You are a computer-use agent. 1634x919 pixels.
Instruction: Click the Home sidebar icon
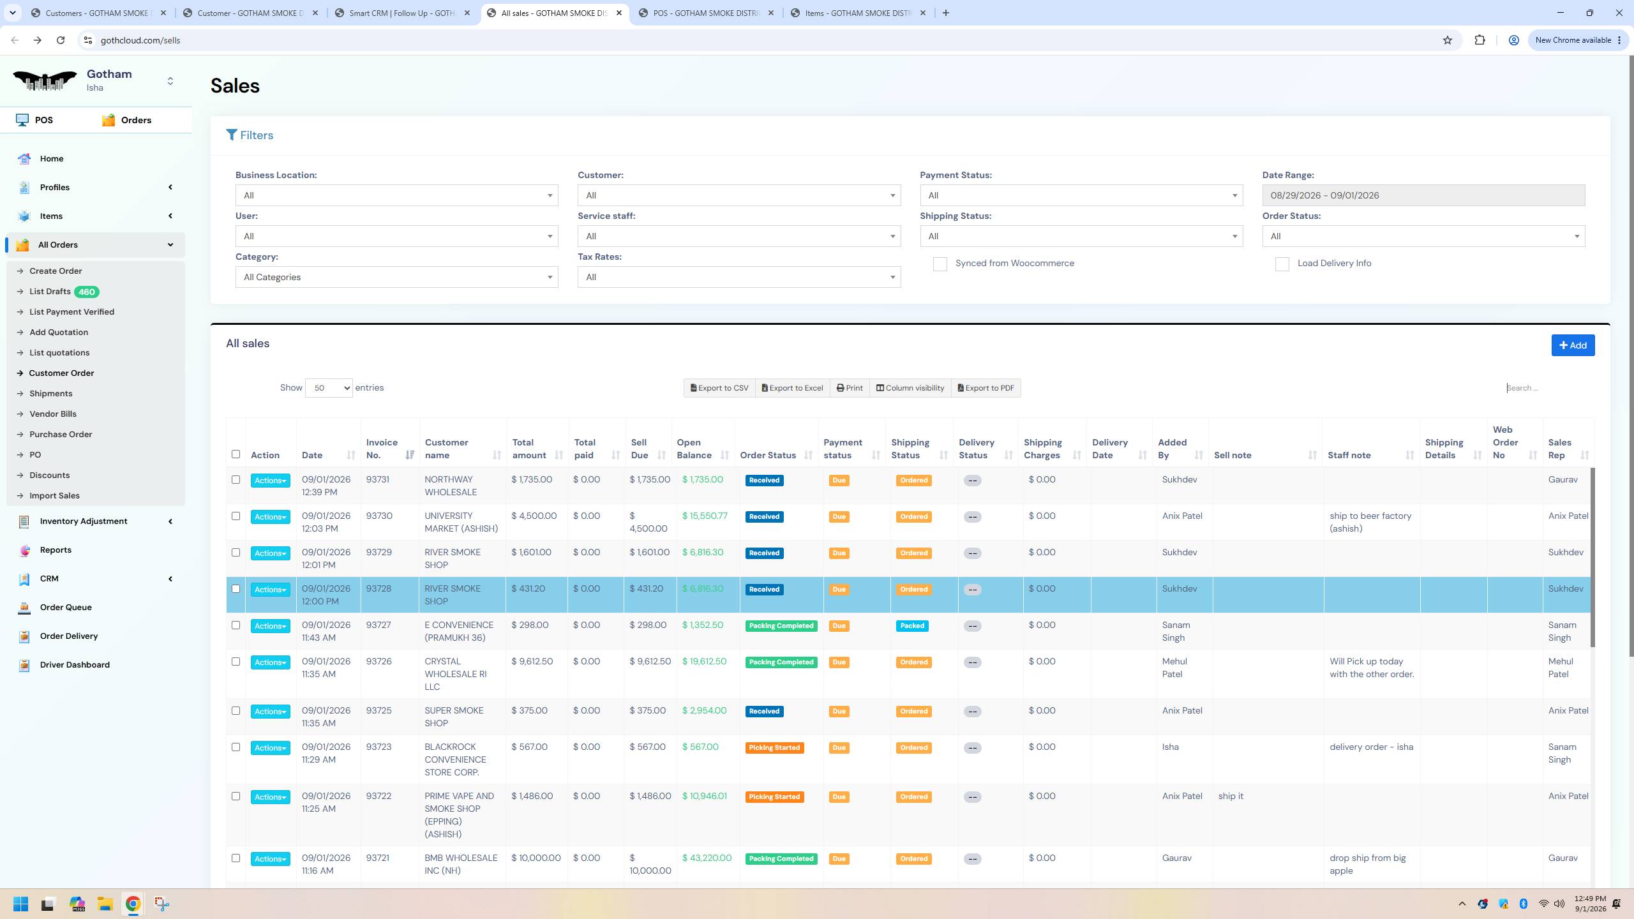point(24,159)
